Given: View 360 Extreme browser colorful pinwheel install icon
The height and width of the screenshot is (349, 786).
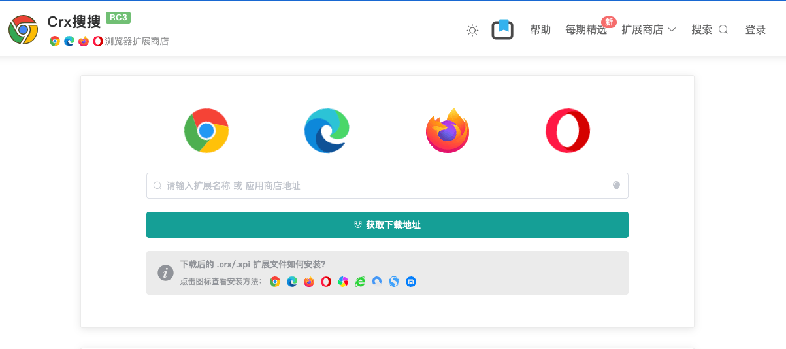Looking at the screenshot, I should coord(343,282).
